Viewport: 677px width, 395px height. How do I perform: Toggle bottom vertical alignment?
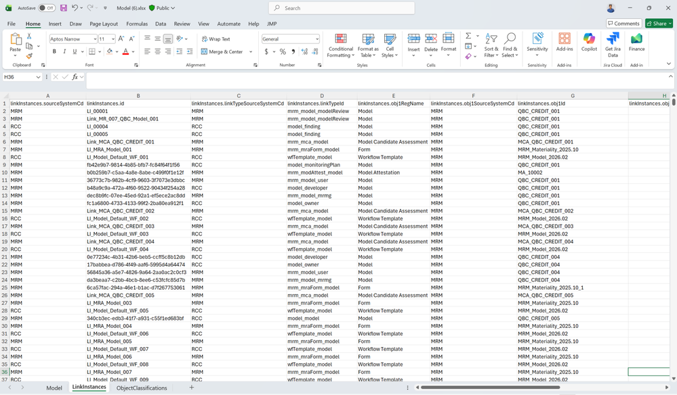(168, 39)
